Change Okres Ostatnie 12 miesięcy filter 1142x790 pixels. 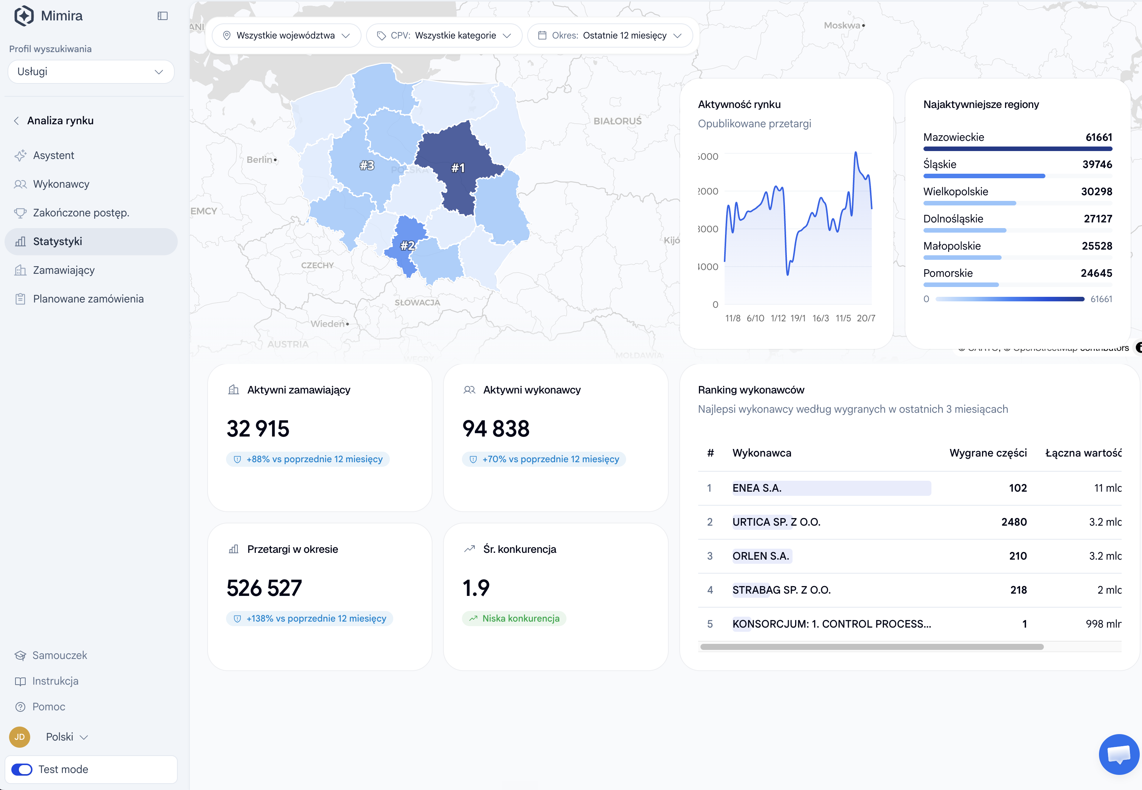pyautogui.click(x=610, y=35)
